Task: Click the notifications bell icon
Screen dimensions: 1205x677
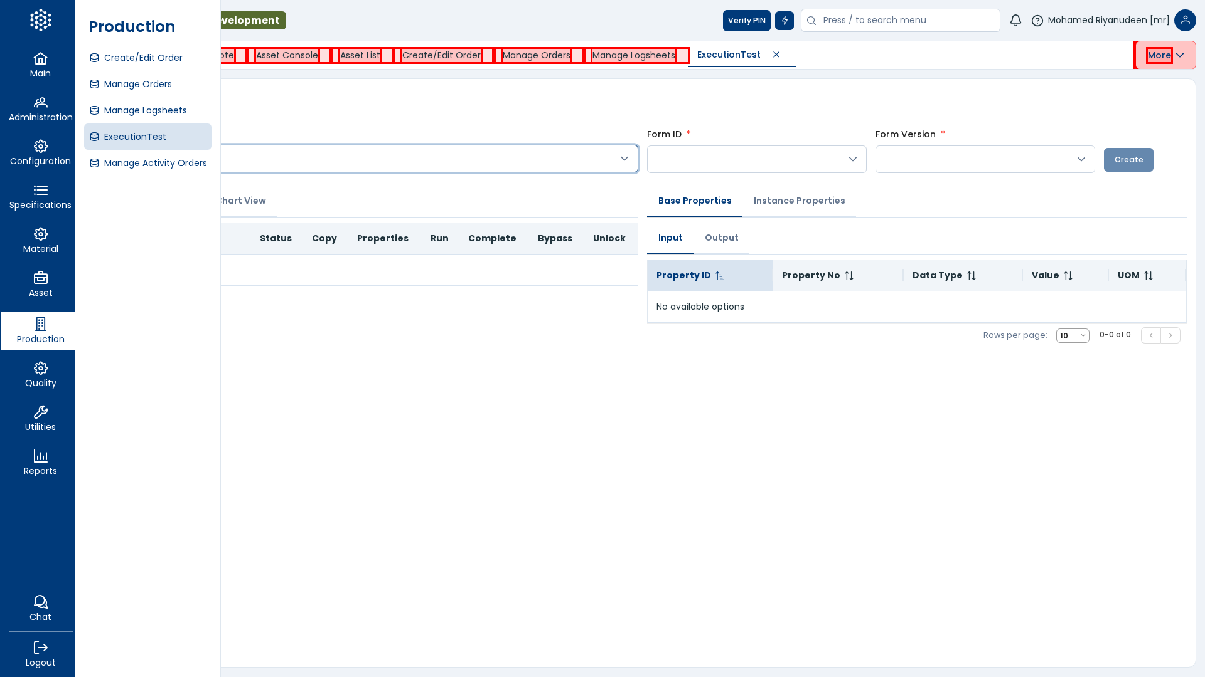Action: pyautogui.click(x=1015, y=21)
